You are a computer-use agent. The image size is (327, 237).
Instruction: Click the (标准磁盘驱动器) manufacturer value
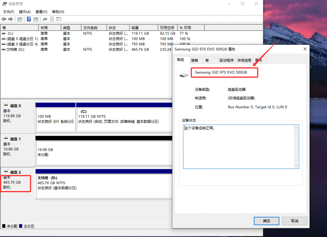(241, 98)
